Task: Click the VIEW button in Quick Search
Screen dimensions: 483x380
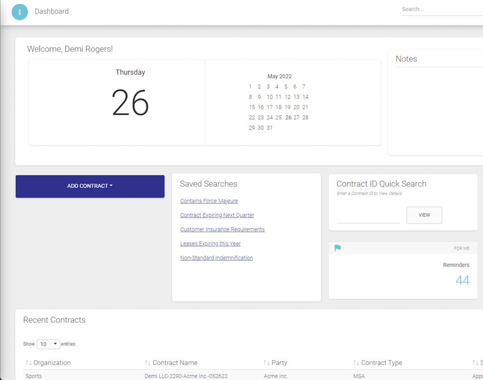Action: click(424, 215)
